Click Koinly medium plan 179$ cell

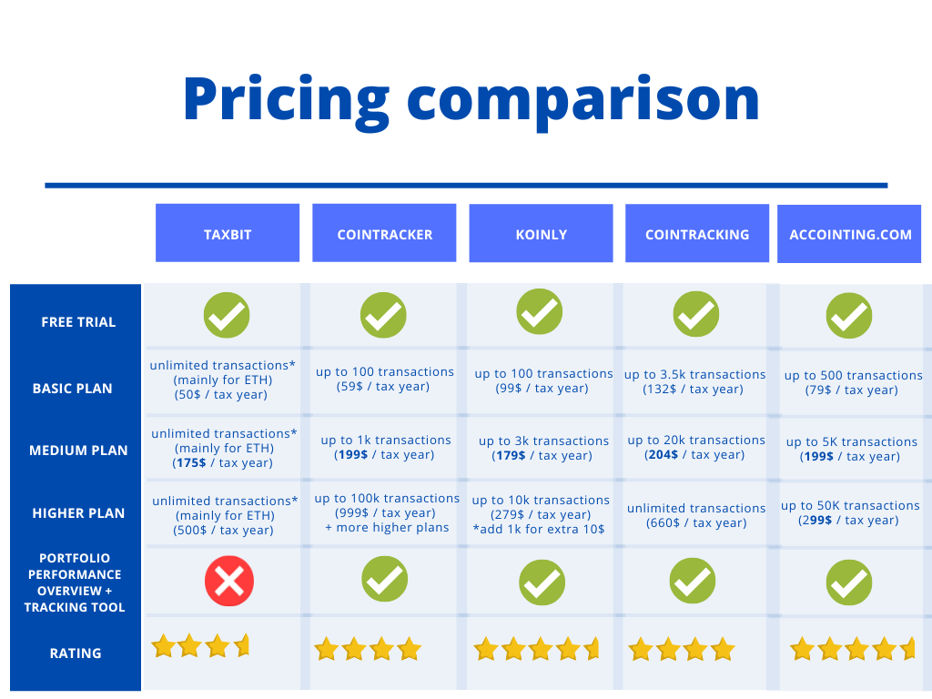544,448
